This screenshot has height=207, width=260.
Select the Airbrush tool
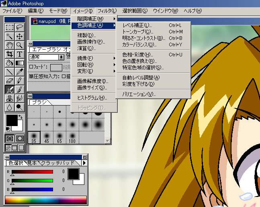pyautogui.click(x=10, y=89)
